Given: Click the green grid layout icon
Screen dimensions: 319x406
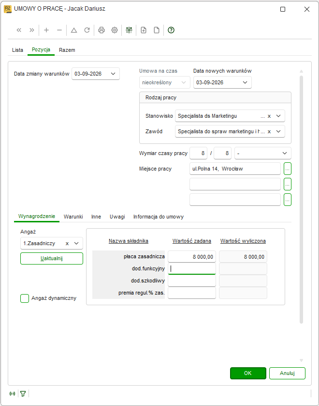Looking at the screenshot, I should (129, 30).
